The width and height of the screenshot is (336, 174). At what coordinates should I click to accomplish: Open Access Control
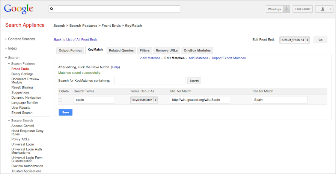23,126
